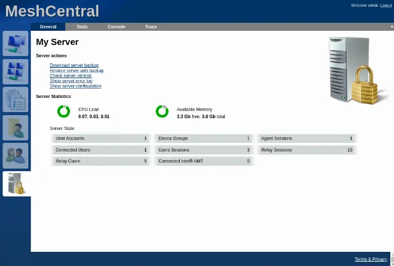
Task: Click the Connected Intel AMT row
Action: coord(204,161)
